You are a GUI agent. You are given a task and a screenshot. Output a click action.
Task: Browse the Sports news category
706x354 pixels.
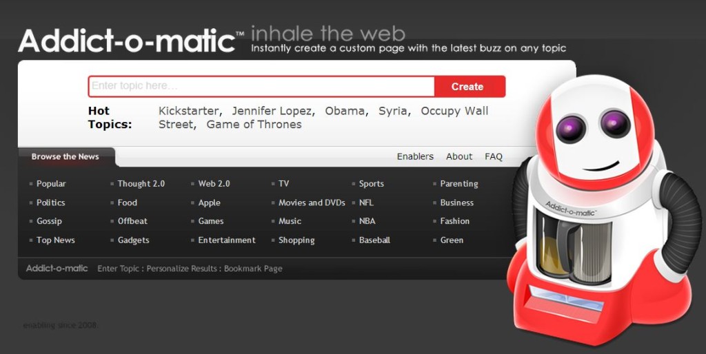(x=372, y=183)
